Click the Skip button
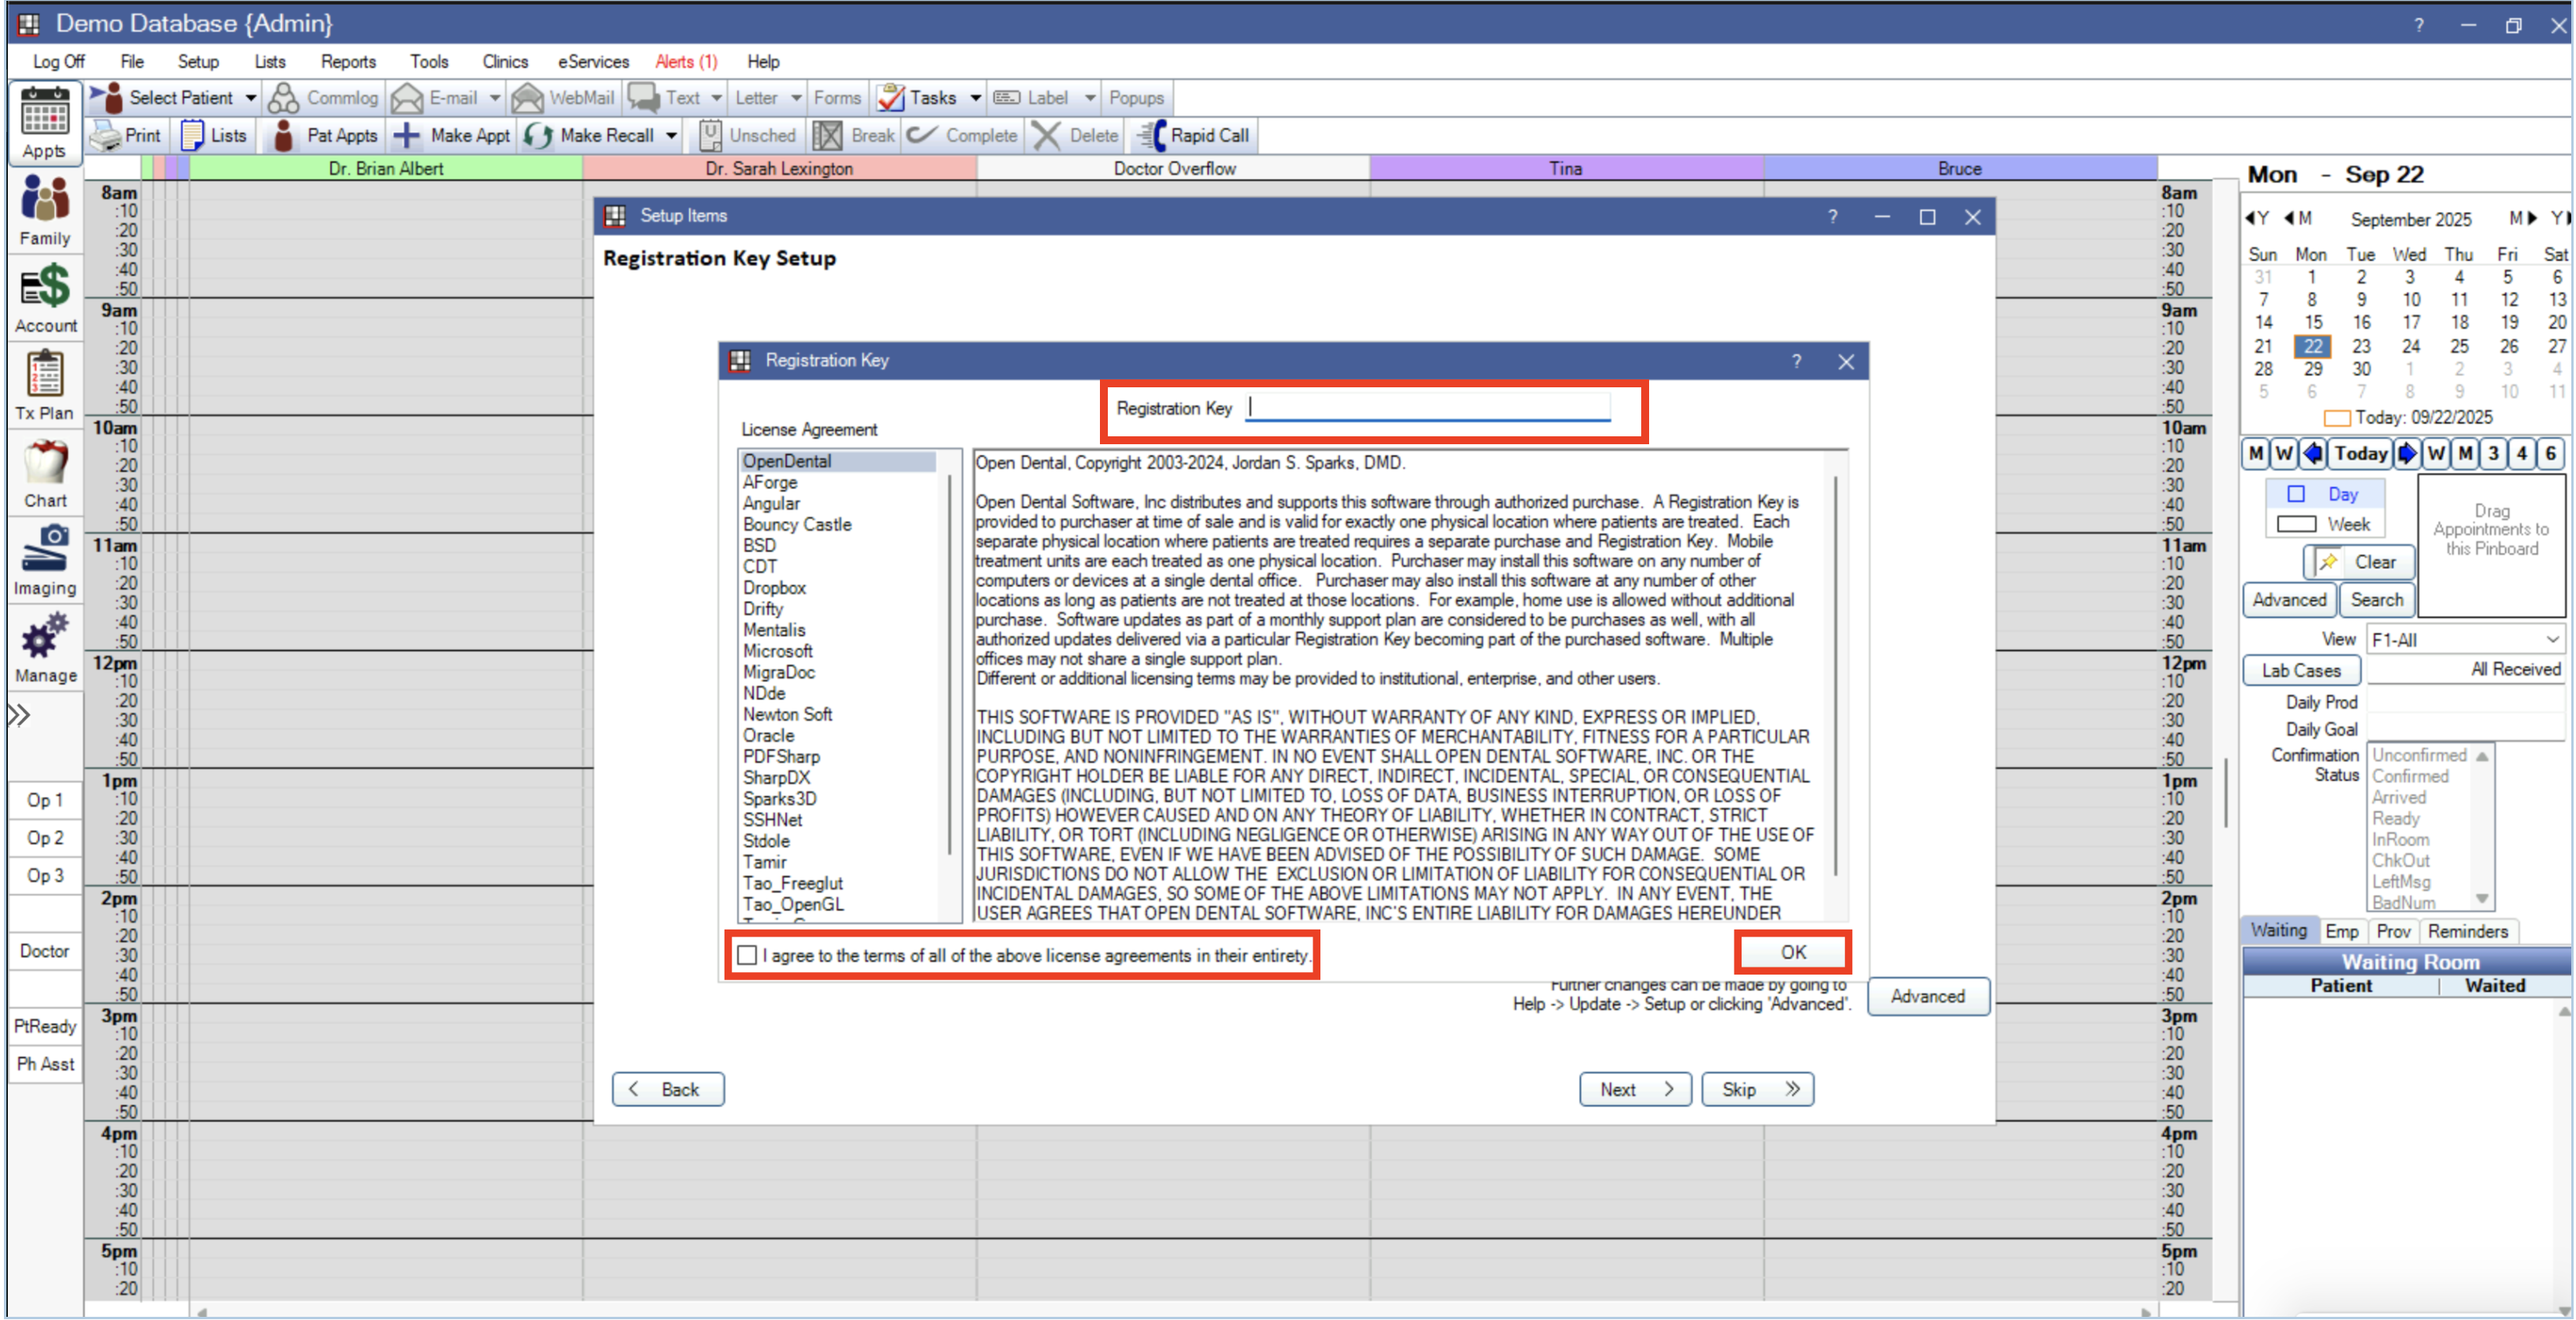The height and width of the screenshot is (1320, 2576). point(1757,1089)
